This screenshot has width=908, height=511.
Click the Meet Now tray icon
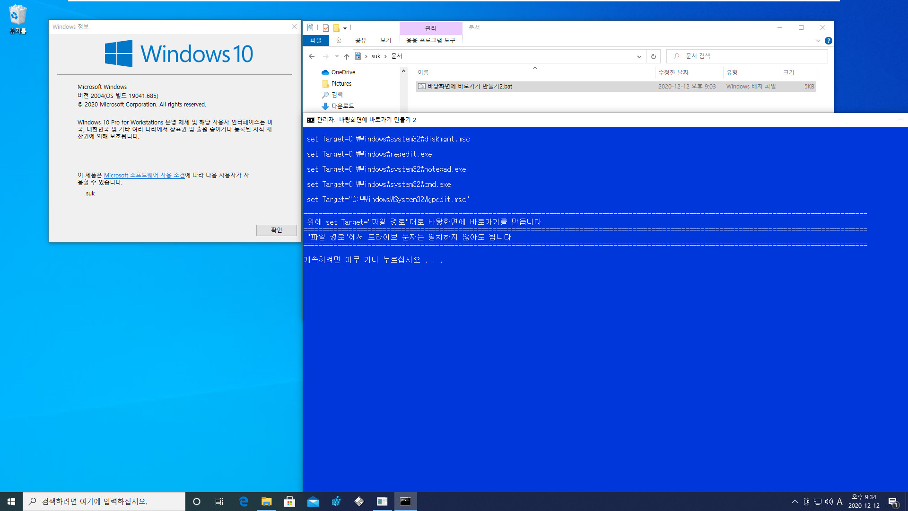point(806,502)
